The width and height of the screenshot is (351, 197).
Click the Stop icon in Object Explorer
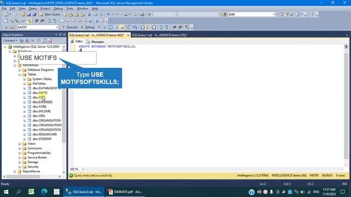coord(33,40)
